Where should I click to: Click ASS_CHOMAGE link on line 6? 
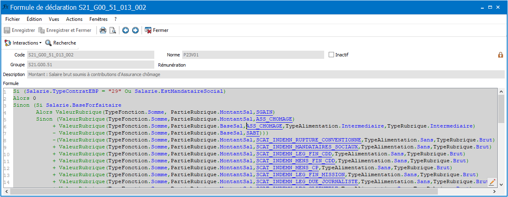pos(264,126)
